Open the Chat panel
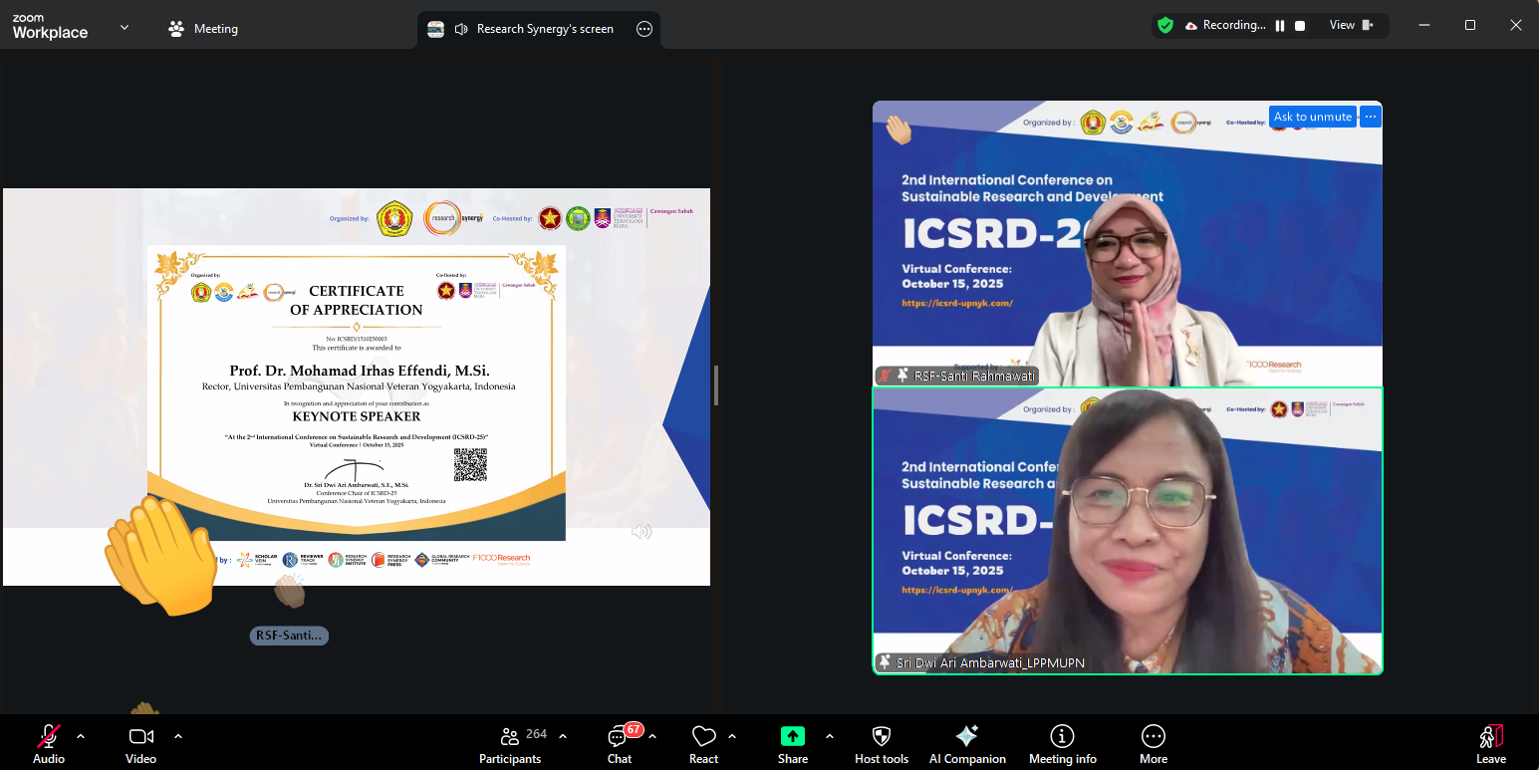This screenshot has height=770, width=1539. pyautogui.click(x=620, y=742)
